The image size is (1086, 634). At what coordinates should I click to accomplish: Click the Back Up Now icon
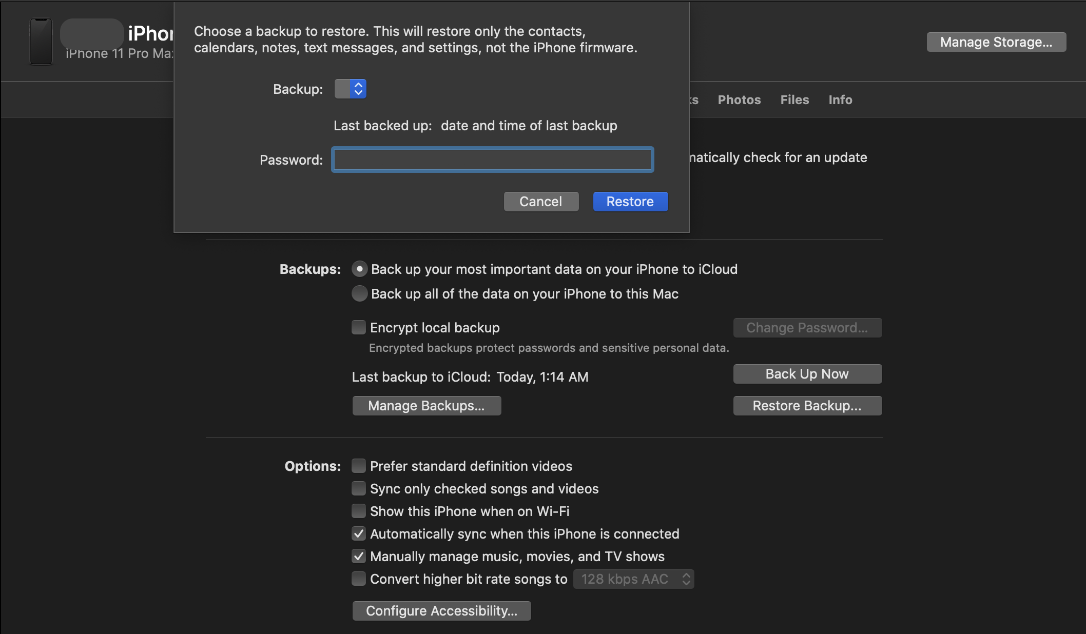pos(807,373)
